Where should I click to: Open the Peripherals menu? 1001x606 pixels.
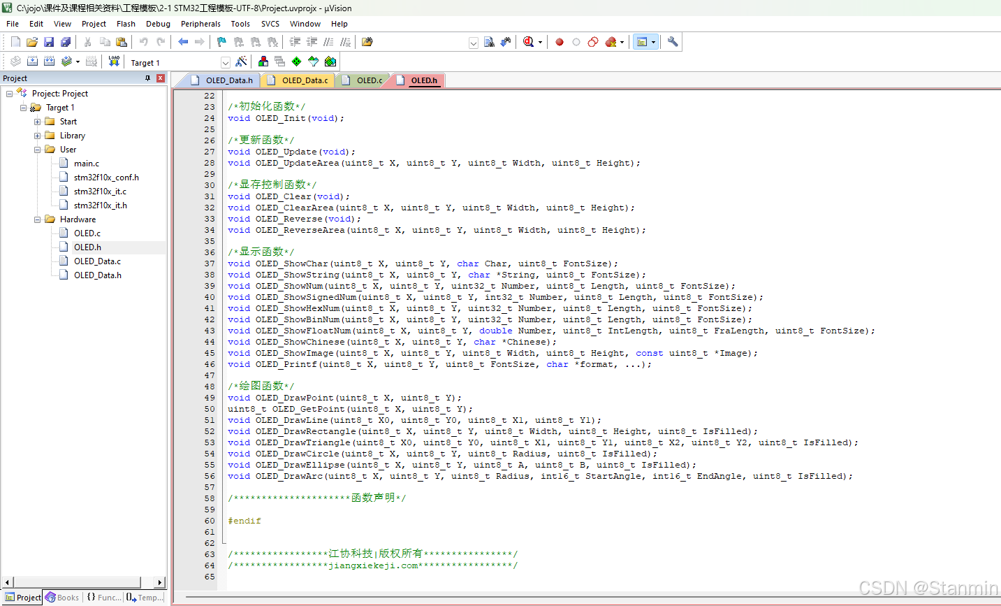[x=200, y=24]
